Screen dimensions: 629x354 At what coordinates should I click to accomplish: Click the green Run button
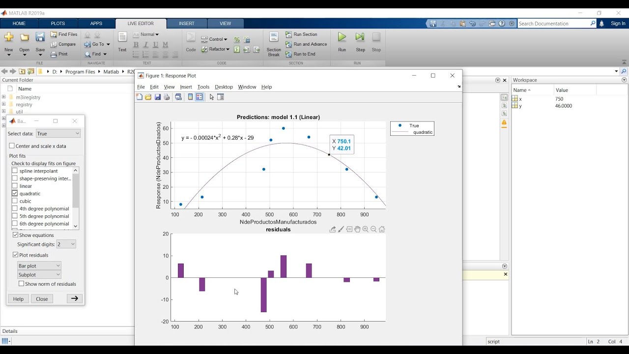pos(342,42)
